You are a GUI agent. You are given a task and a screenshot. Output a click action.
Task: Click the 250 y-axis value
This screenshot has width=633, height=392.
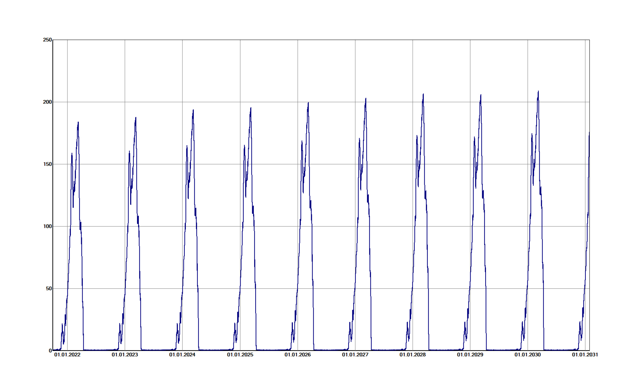coord(47,40)
